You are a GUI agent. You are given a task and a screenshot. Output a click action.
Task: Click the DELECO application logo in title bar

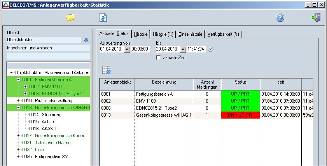5,4
